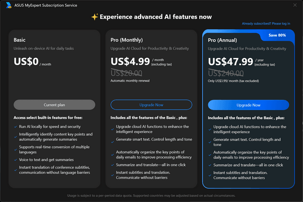Click the sparkle icon beside the headline
The image size is (303, 202).
pos(95,17)
